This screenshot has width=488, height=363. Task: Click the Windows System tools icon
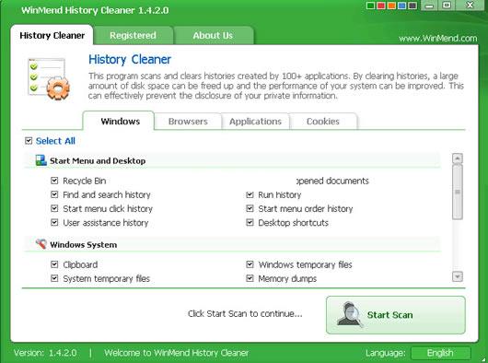41,244
